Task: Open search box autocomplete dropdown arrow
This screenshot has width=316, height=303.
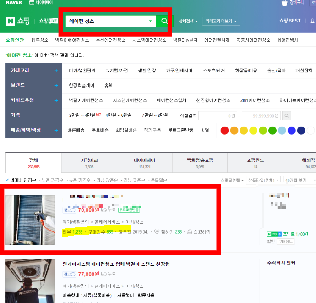Action: (x=150, y=21)
